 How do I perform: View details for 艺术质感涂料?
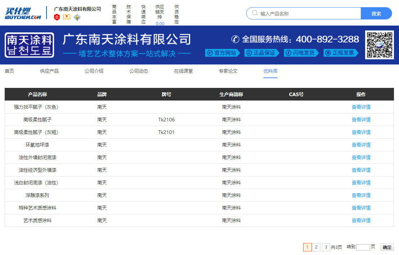(361, 220)
